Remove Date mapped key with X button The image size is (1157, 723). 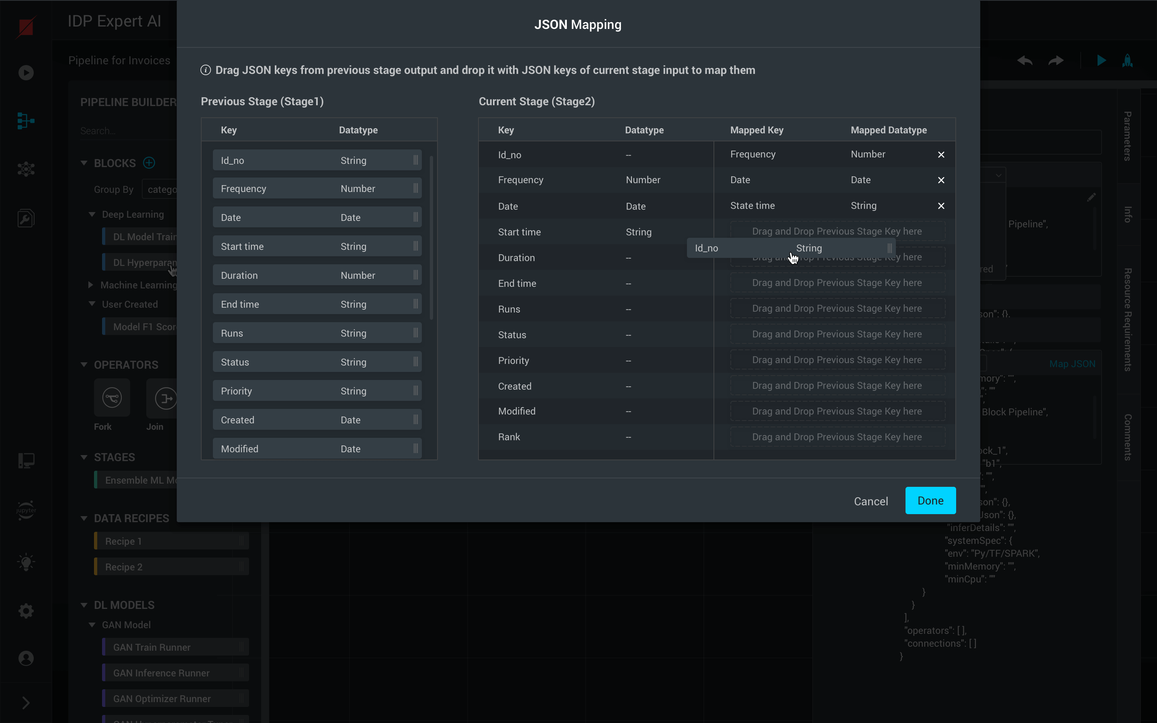pyautogui.click(x=941, y=180)
